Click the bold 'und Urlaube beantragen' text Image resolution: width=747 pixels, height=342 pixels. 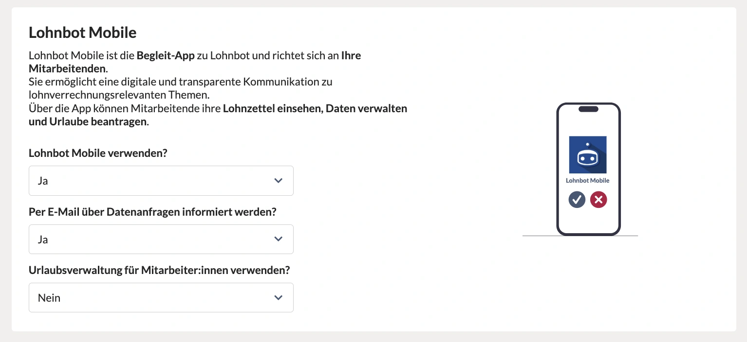pyautogui.click(x=88, y=121)
